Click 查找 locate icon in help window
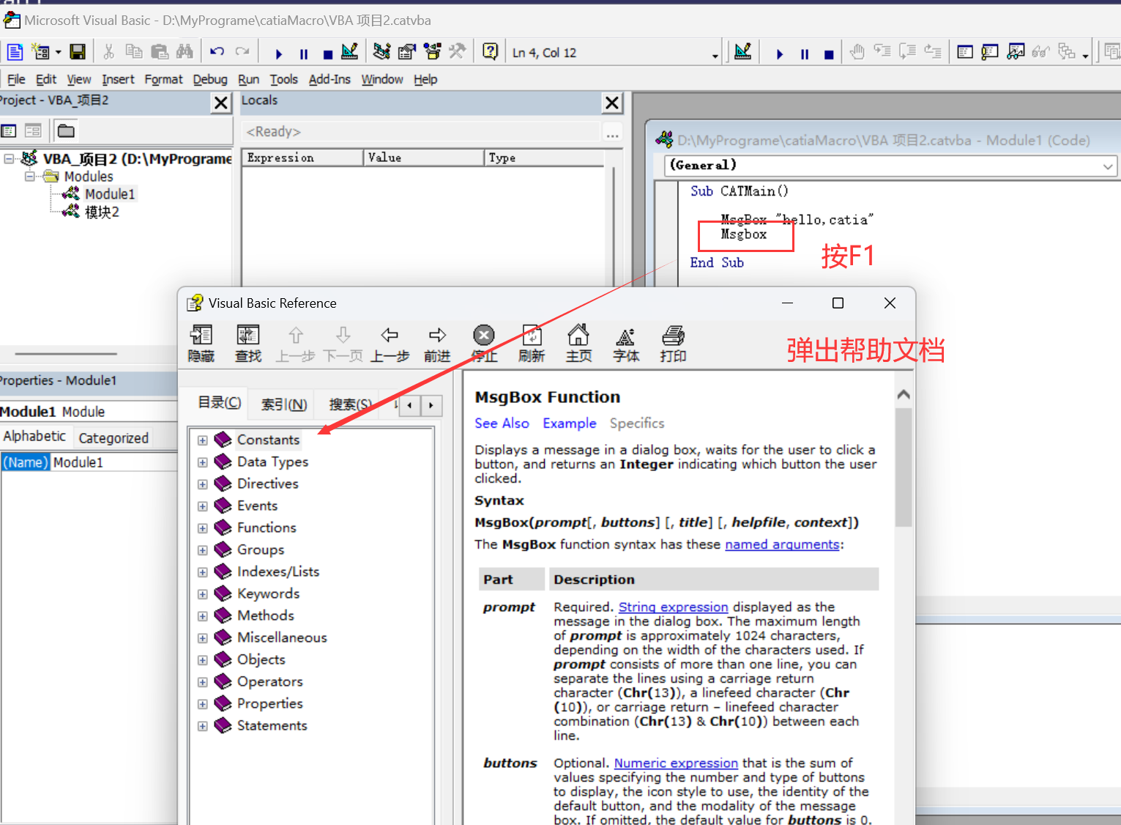 click(247, 344)
